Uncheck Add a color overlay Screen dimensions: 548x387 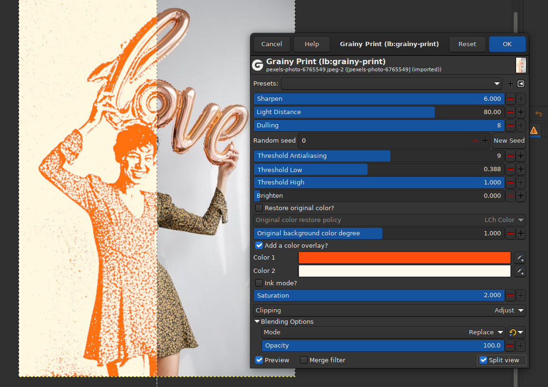(x=259, y=245)
